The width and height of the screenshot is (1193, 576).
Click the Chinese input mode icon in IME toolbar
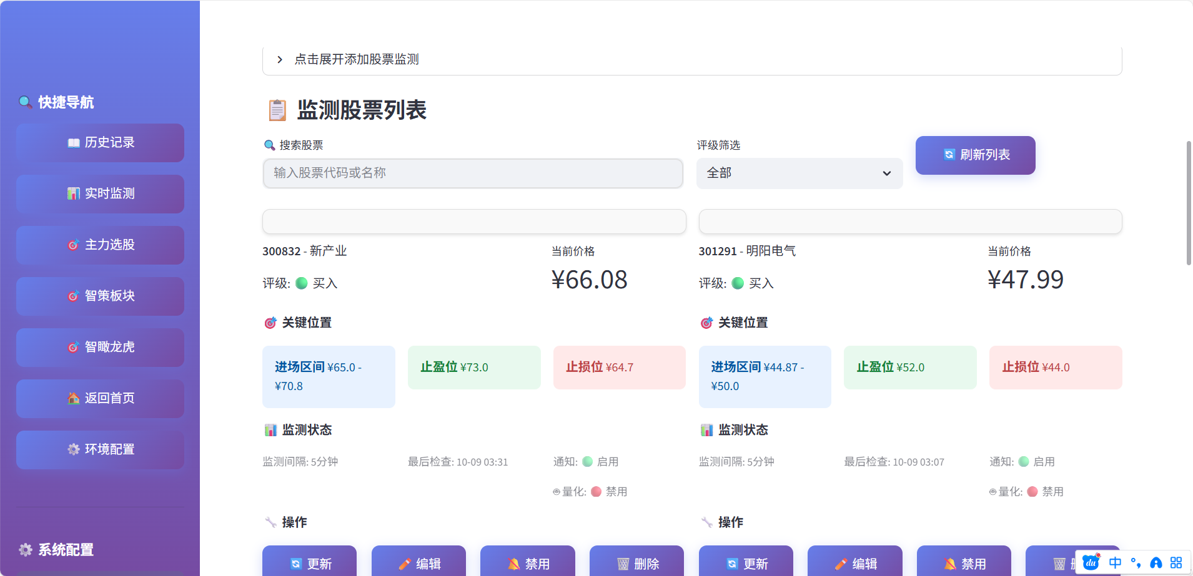click(x=1115, y=563)
